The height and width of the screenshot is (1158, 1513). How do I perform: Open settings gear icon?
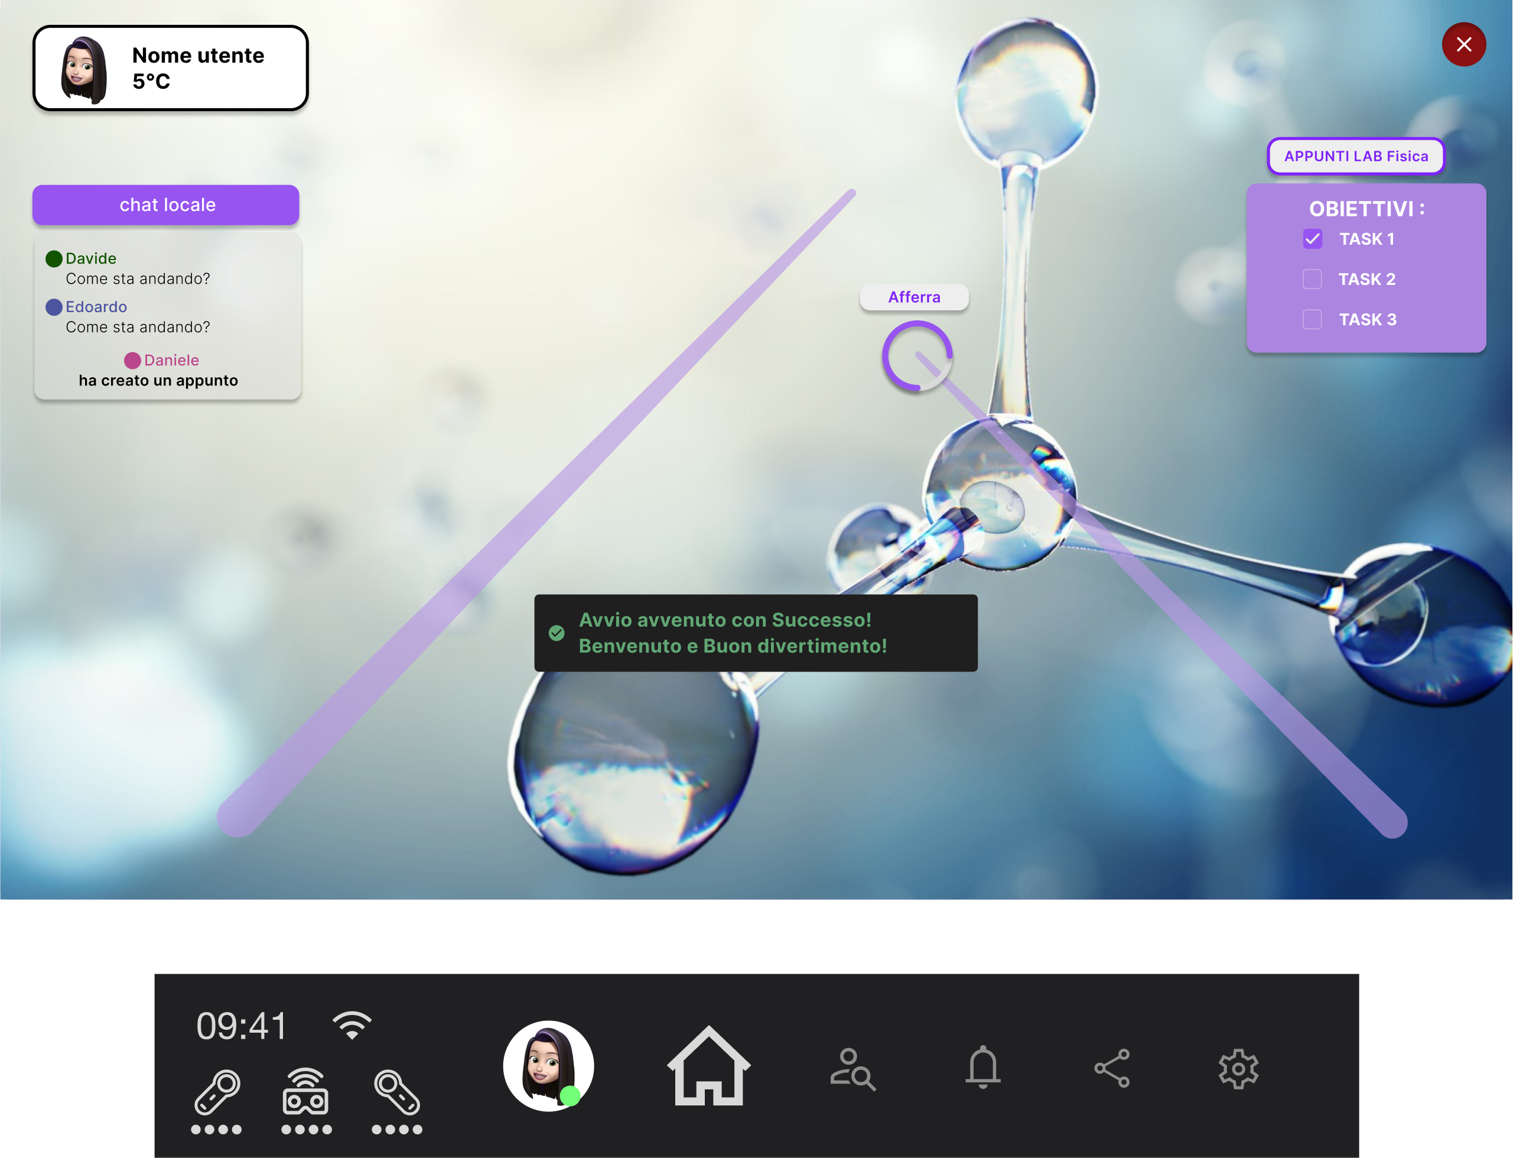(1238, 1069)
